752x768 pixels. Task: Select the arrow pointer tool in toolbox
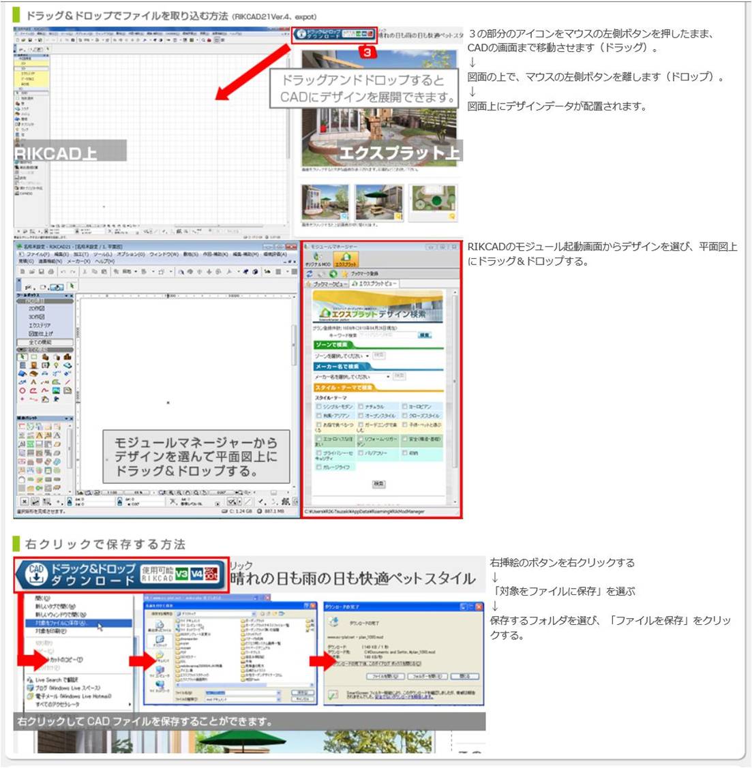(x=22, y=356)
